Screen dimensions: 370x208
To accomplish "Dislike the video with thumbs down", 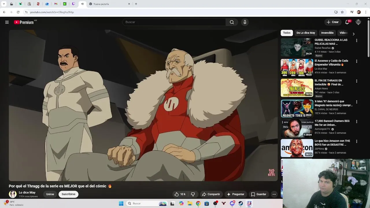I will tap(193, 194).
